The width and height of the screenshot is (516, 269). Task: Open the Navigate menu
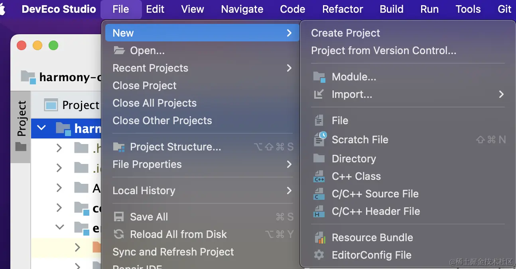pyautogui.click(x=242, y=9)
